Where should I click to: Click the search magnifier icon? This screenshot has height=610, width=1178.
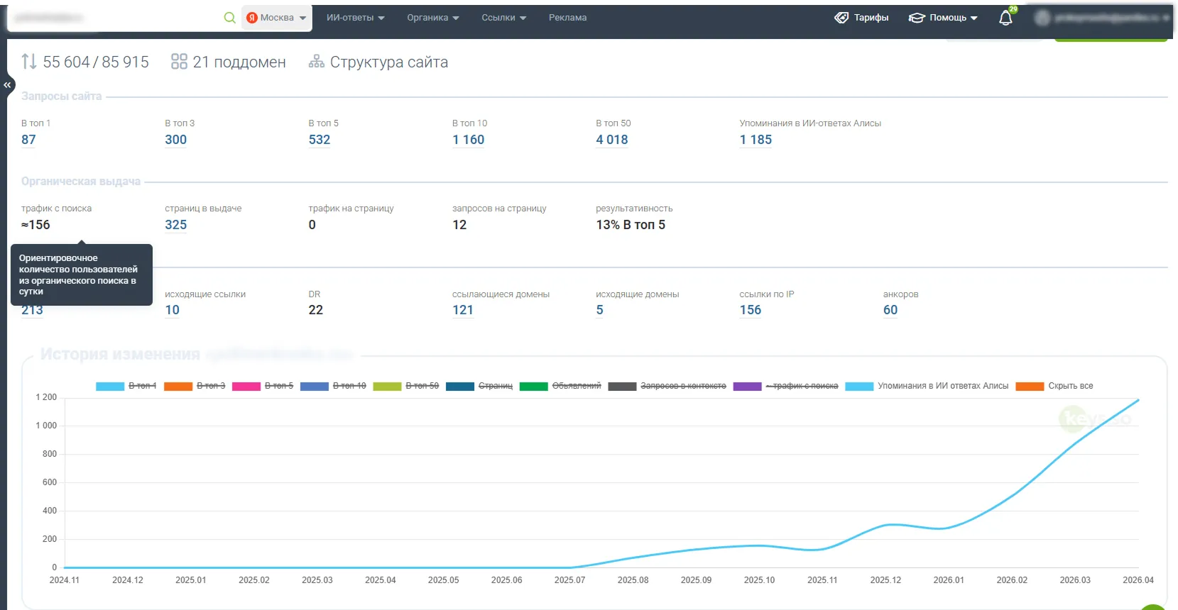click(229, 18)
